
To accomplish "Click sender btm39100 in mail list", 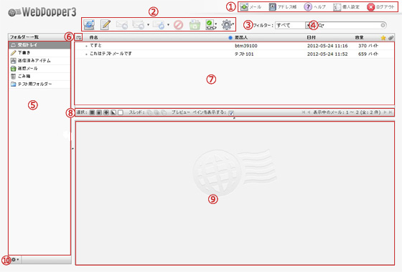I will (x=246, y=46).
